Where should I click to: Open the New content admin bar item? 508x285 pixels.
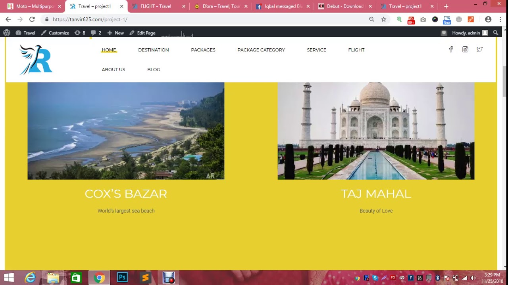pyautogui.click(x=115, y=33)
